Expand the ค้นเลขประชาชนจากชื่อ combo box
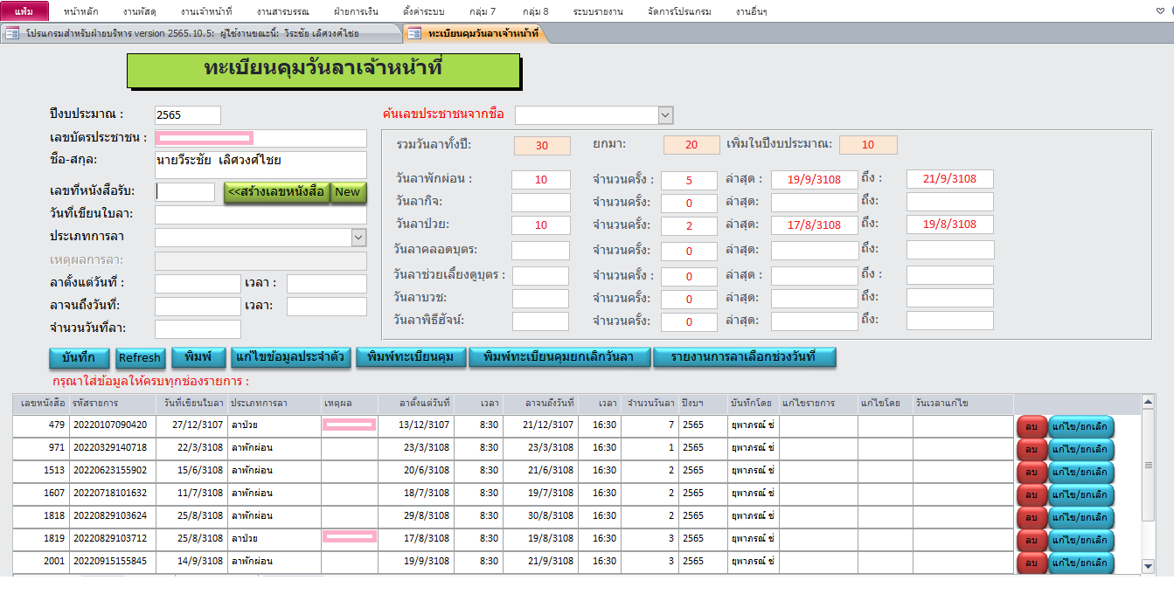 coord(665,115)
